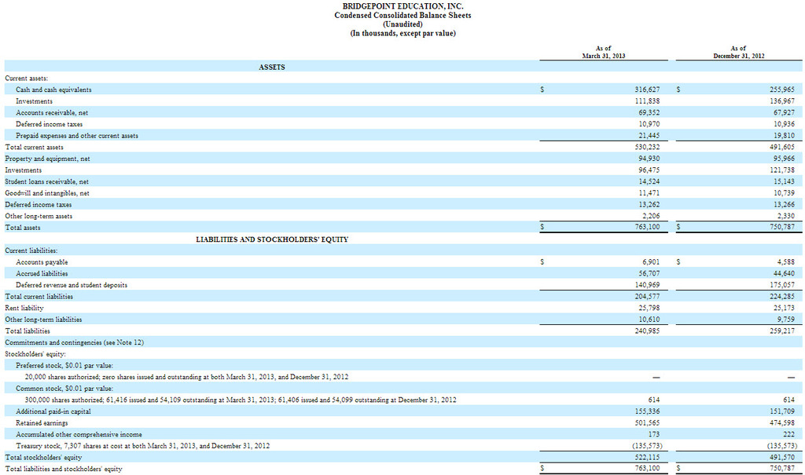Screen dimensions: 805x475
Task: Select the goodwill value 11,471
Action: click(x=649, y=193)
